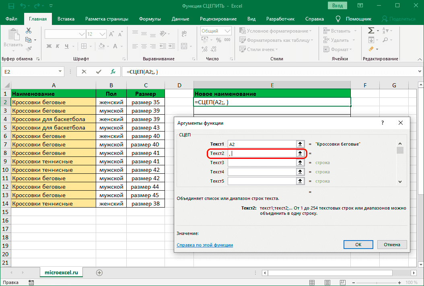The height and width of the screenshot is (286, 424).
Task: Open the Справка по этой функции link
Action: [x=205, y=245]
